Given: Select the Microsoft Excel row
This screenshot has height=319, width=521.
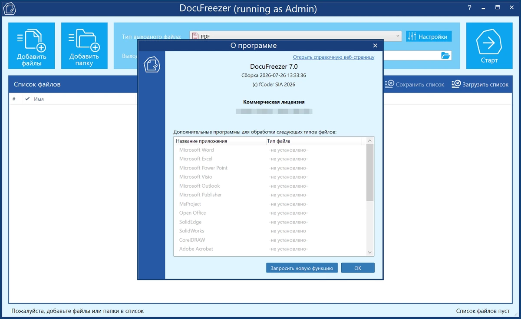Looking at the screenshot, I should (270, 159).
